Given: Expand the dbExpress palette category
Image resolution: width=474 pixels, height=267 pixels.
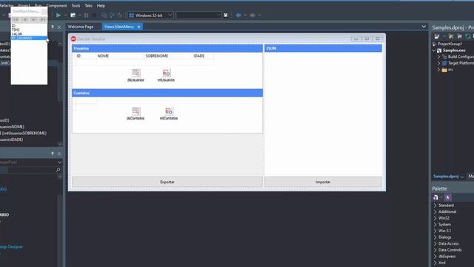Looking at the screenshot, I should (x=435, y=256).
